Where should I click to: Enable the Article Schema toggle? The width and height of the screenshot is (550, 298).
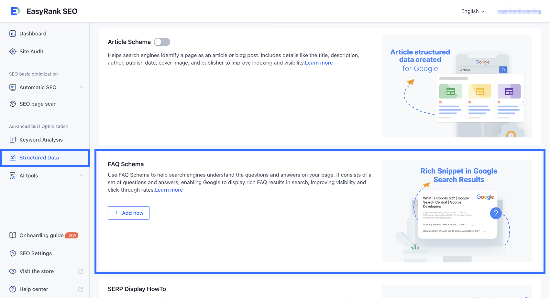coord(162,42)
